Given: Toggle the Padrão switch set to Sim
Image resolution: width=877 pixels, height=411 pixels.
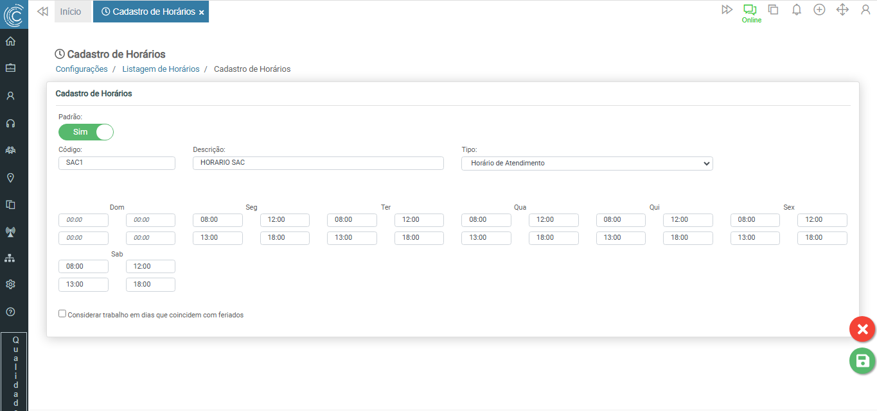Looking at the screenshot, I should 86,132.
